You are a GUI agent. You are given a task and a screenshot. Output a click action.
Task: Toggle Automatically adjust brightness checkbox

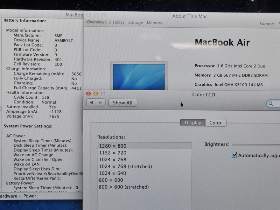(234, 155)
